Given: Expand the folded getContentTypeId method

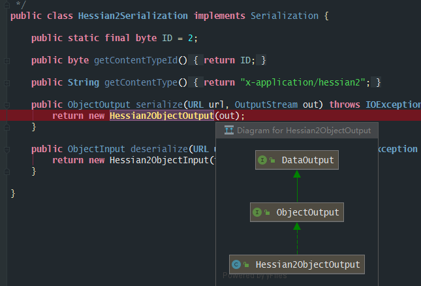Looking at the screenshot, I should point(7,60).
